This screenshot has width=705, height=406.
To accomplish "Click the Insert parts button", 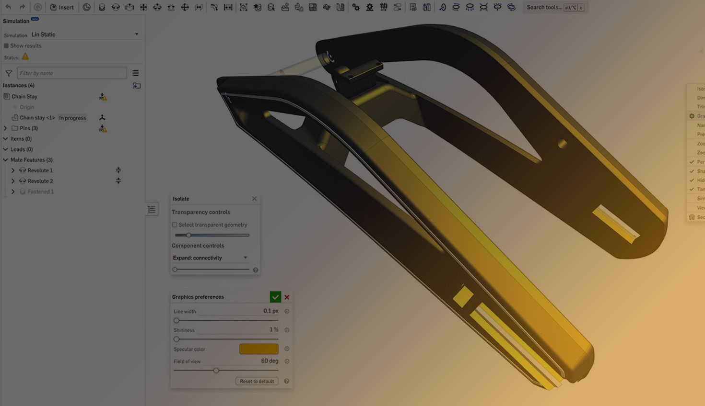I will 62,7.
